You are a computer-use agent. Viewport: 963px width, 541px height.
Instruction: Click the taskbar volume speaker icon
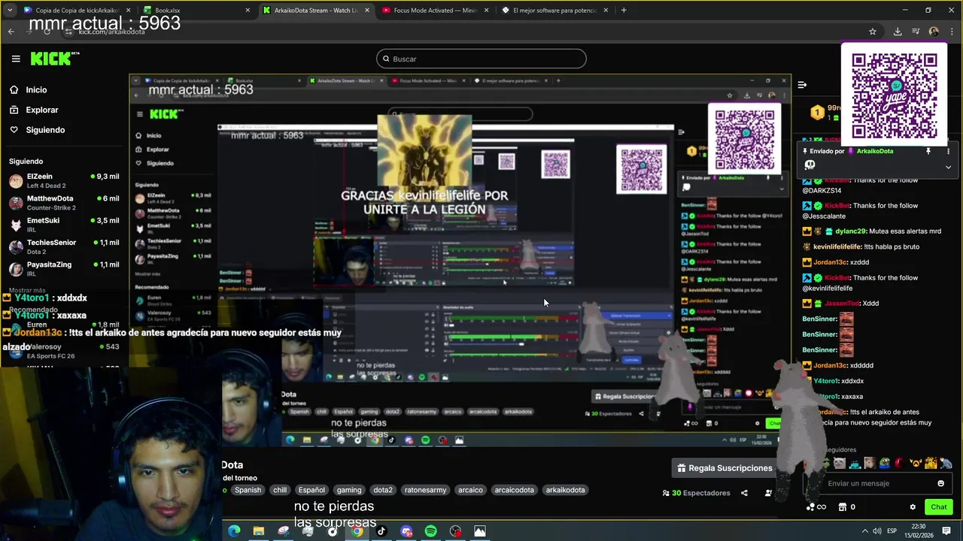(877, 531)
